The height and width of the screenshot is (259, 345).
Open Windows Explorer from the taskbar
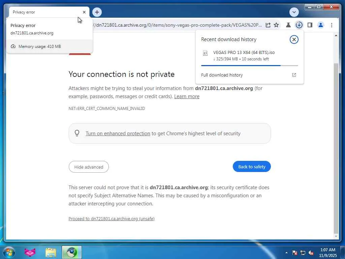click(51, 252)
